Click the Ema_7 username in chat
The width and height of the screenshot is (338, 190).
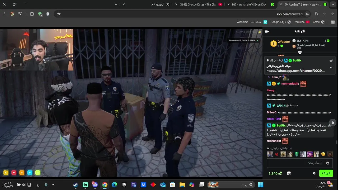pos(277,77)
